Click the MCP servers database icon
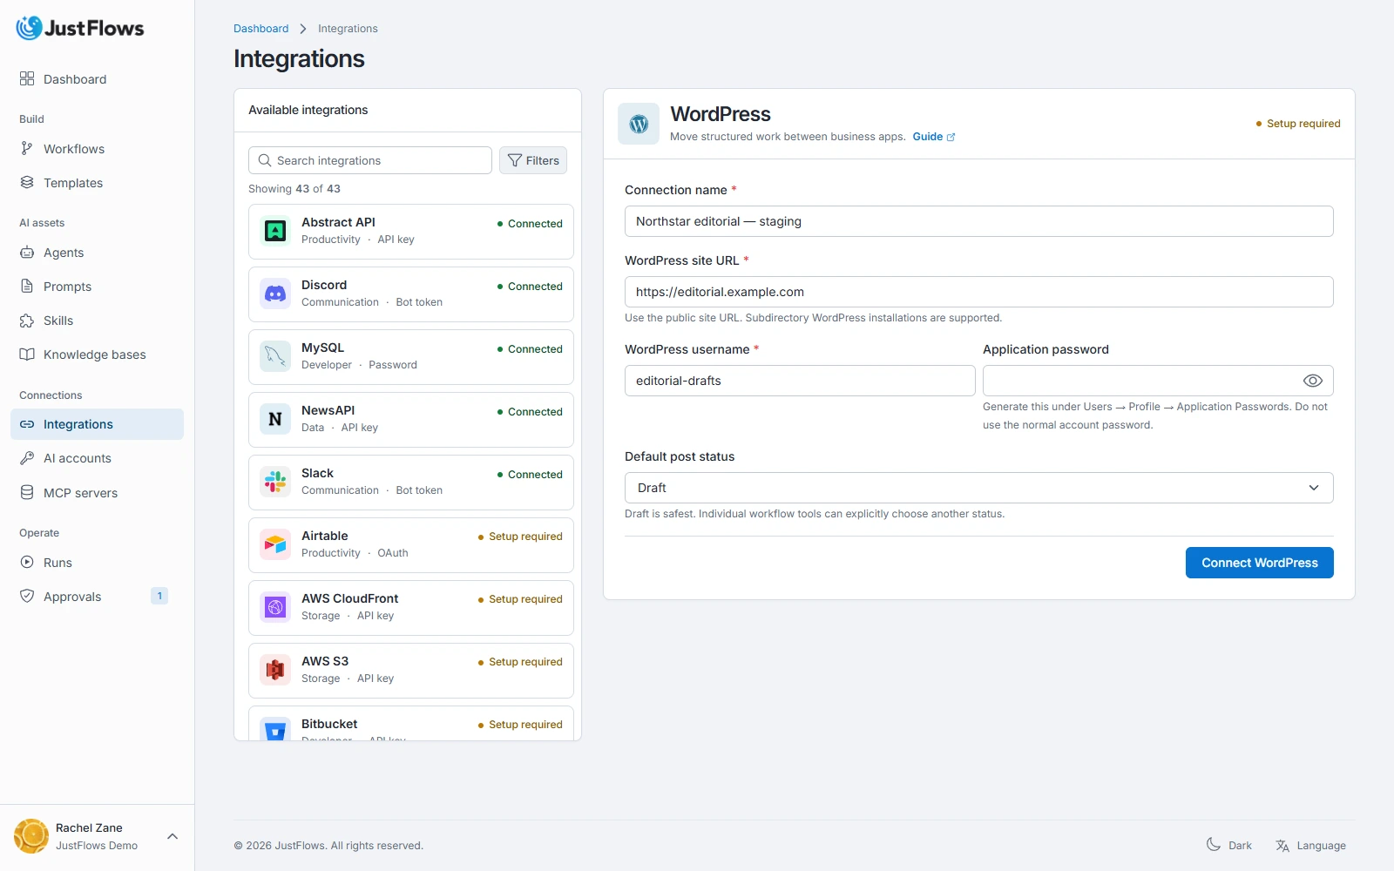Viewport: 1394px width, 871px height. 27,493
